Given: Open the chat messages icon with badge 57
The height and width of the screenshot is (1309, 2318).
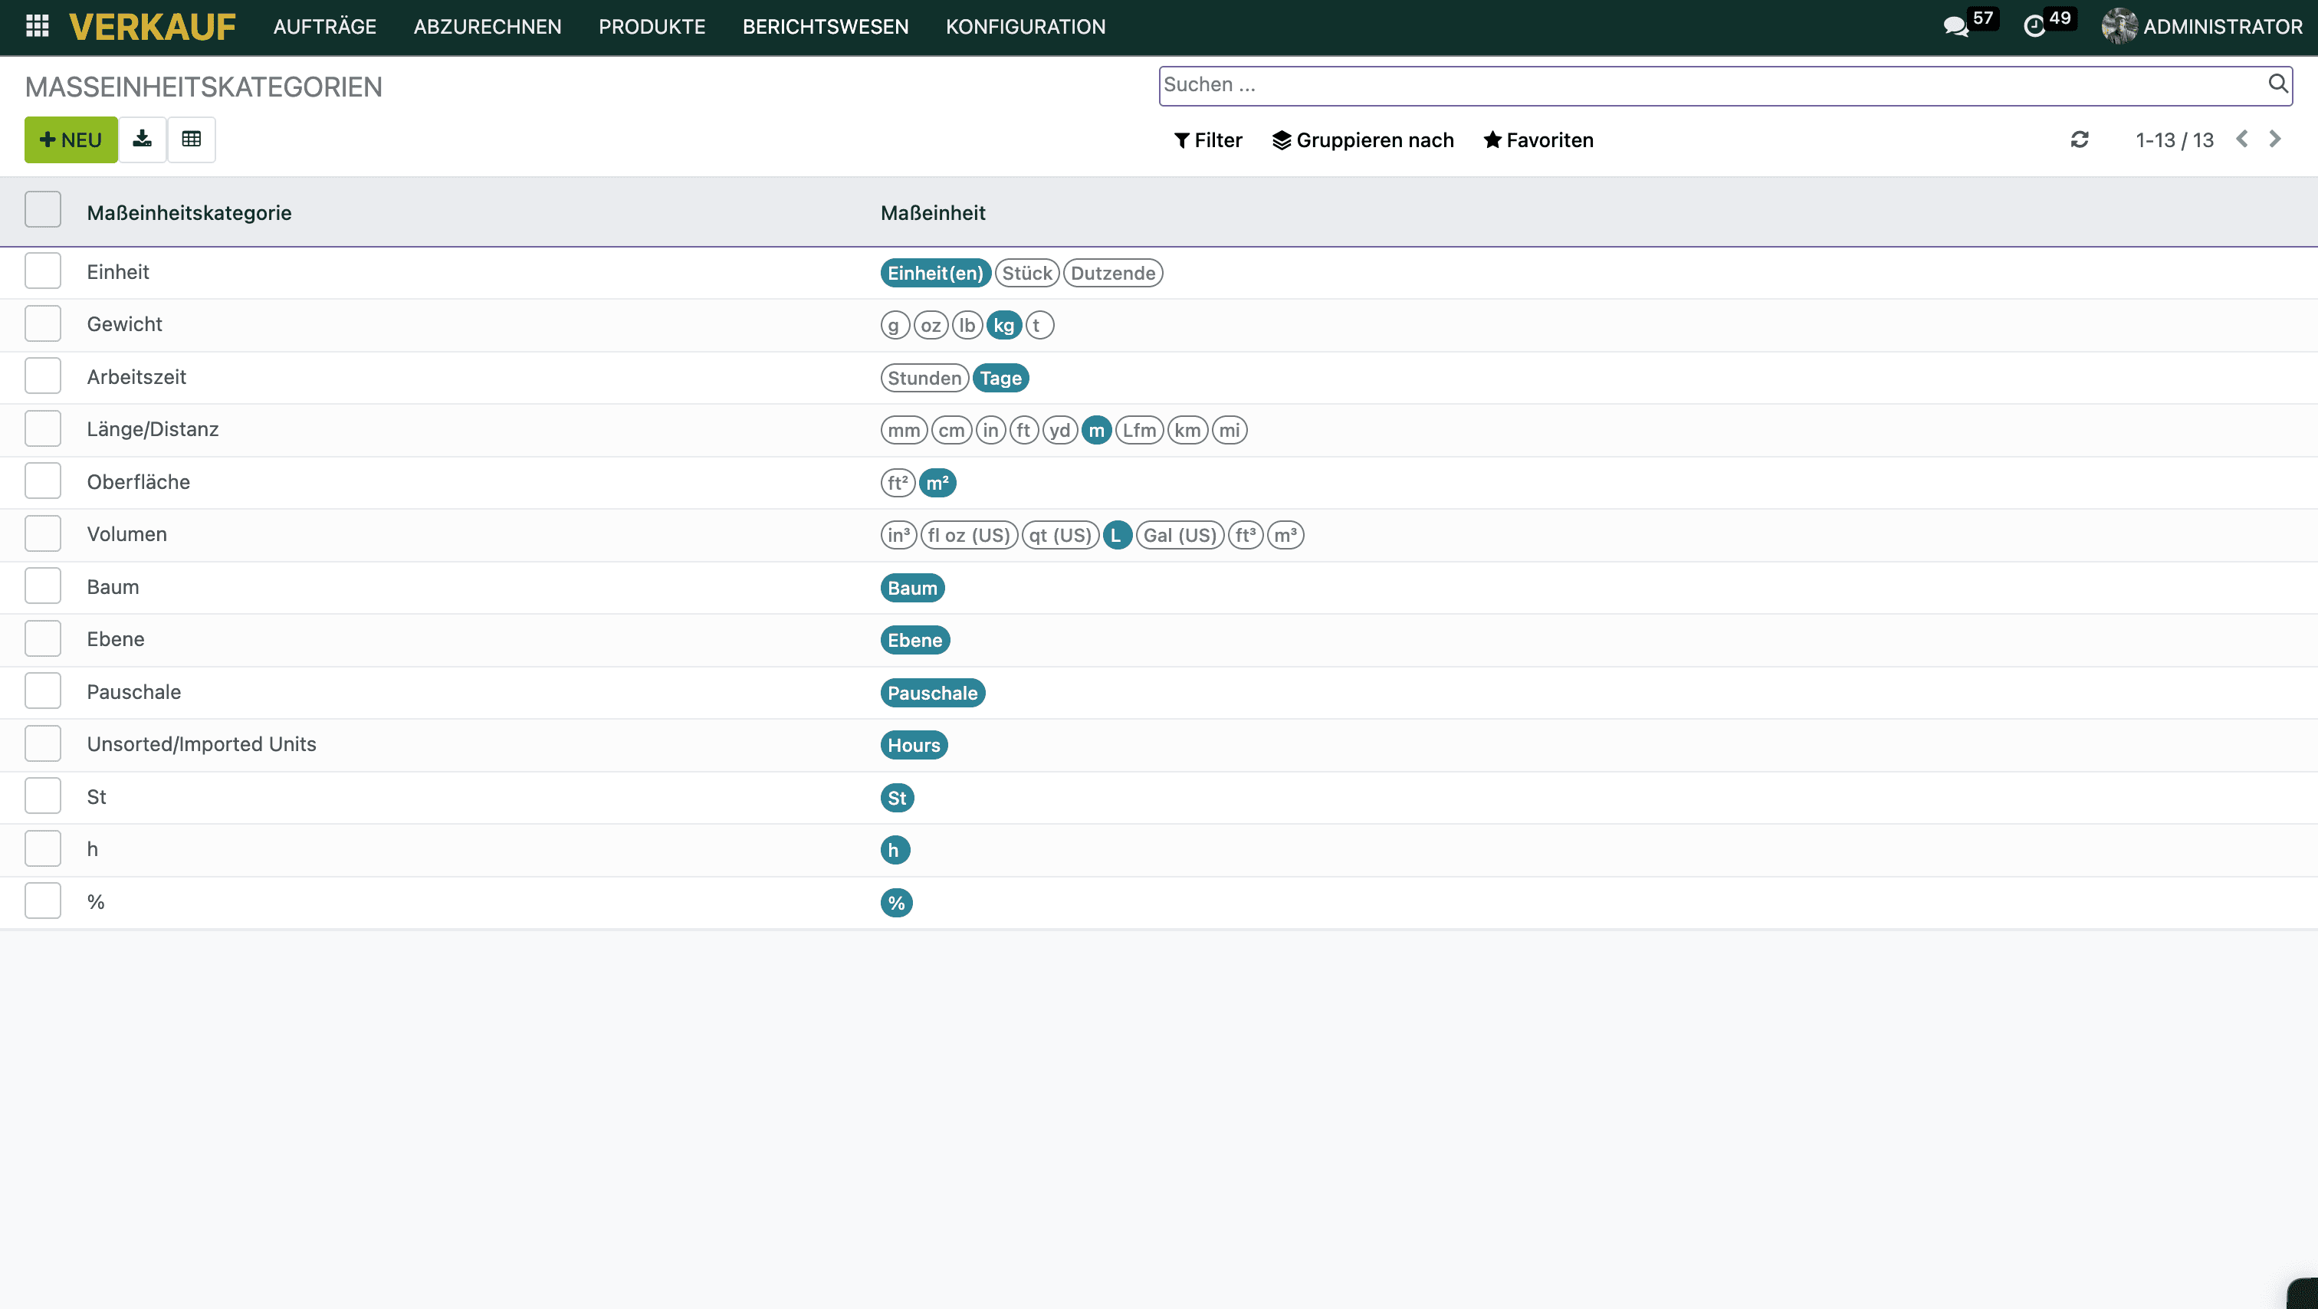Looking at the screenshot, I should coord(1955,26).
